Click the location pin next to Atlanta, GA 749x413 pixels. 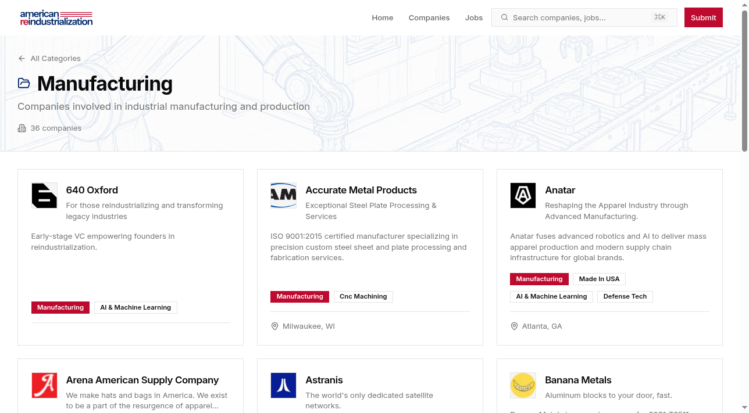click(x=514, y=326)
